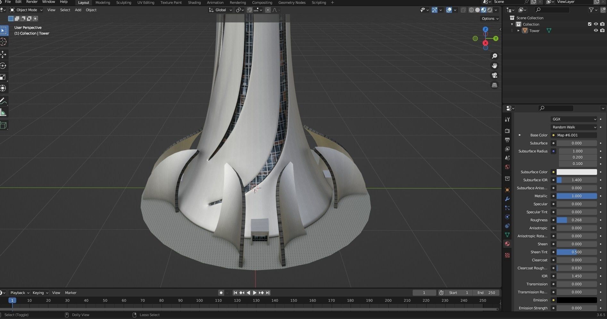Activate the Rotate tool
Viewport: 607px width, 319px height.
pos(4,66)
